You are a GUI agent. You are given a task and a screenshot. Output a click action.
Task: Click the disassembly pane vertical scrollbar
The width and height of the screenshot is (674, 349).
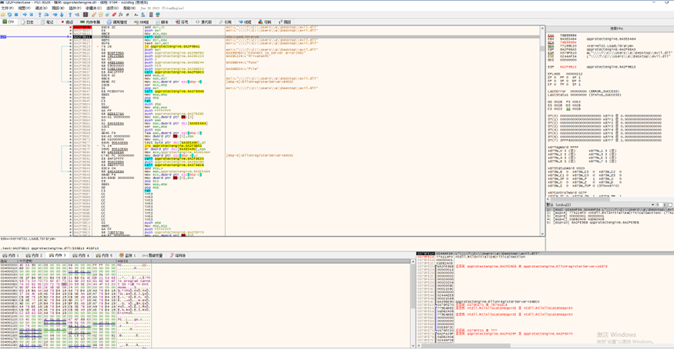(542, 115)
